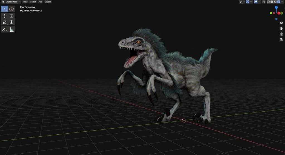Image resolution: width=285 pixels, height=155 pixels.
Task: Expand the viewport shading options dropdown
Action: 282,2
